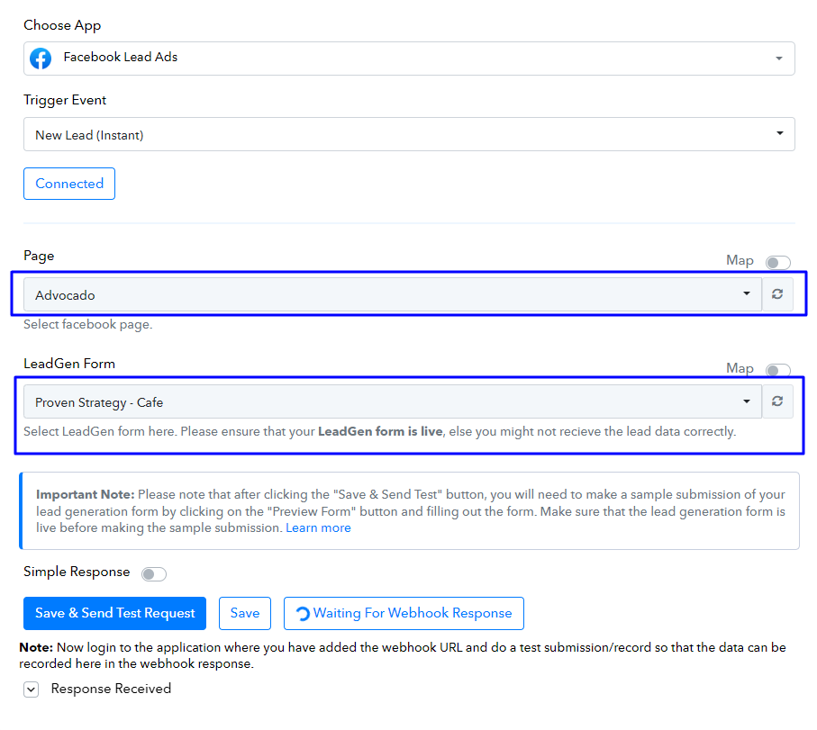The width and height of the screenshot is (817, 730).
Task: Click the 'Important Note:' bold text
Action: [85, 494]
